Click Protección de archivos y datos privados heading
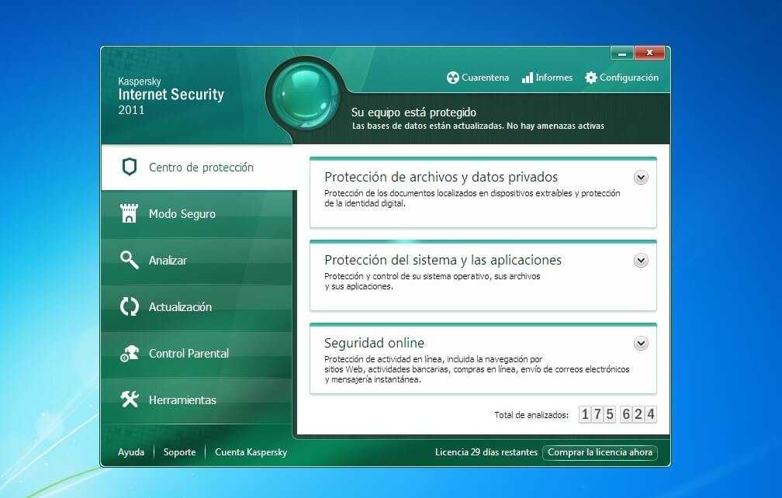Screen dimensions: 782x498 point(441,177)
